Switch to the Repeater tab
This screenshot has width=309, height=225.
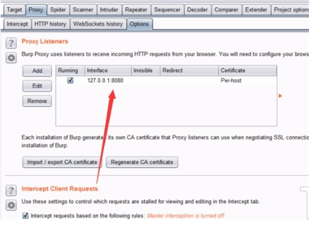136,10
